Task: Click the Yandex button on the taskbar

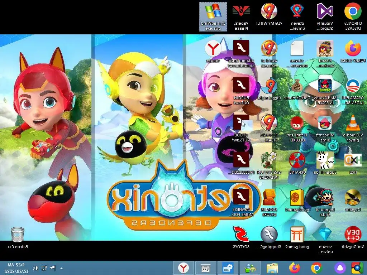Action: tap(183, 268)
